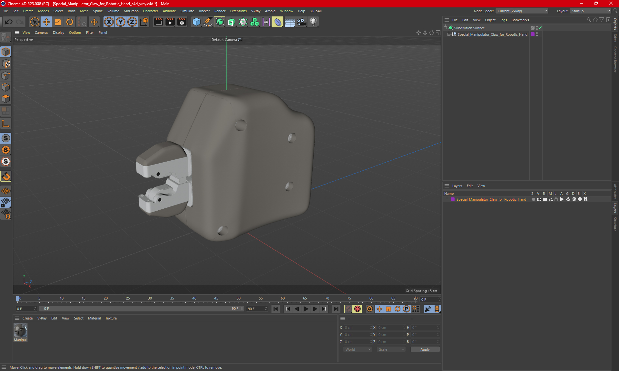619x371 pixels.
Task: Expand the Special_Manipulator_Claw object tree
Action: tap(449, 34)
